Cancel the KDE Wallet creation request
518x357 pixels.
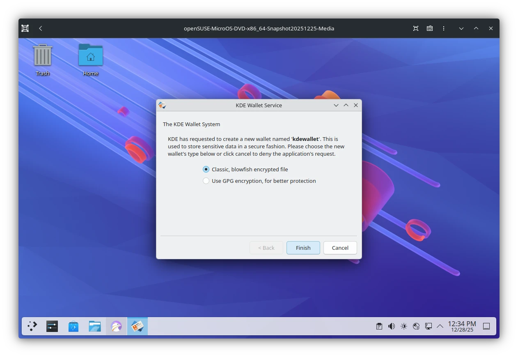pyautogui.click(x=340, y=248)
